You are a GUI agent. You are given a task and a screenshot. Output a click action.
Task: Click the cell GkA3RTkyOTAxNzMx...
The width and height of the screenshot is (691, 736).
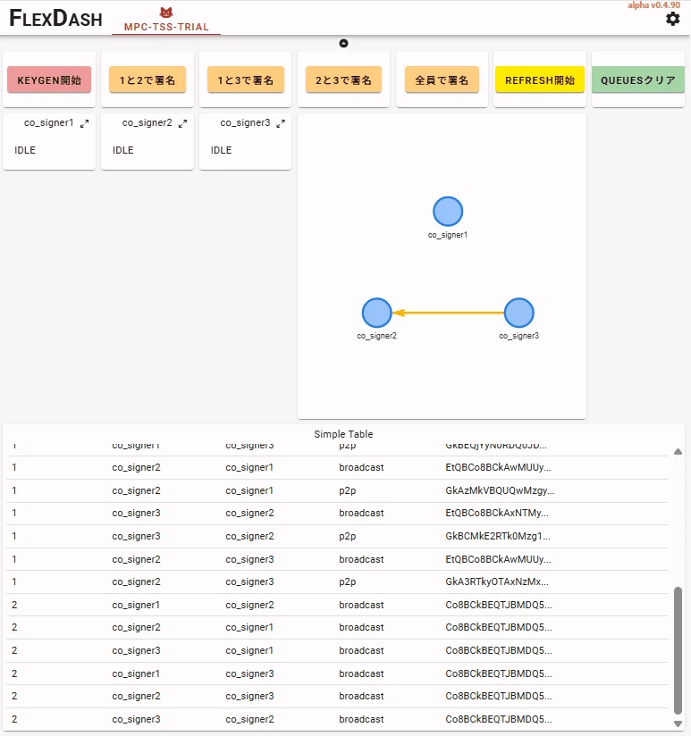click(497, 581)
